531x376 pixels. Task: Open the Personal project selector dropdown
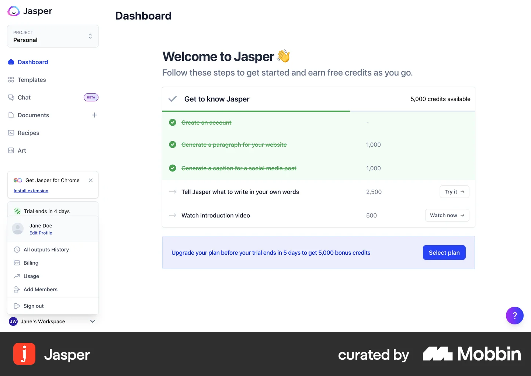click(x=53, y=36)
